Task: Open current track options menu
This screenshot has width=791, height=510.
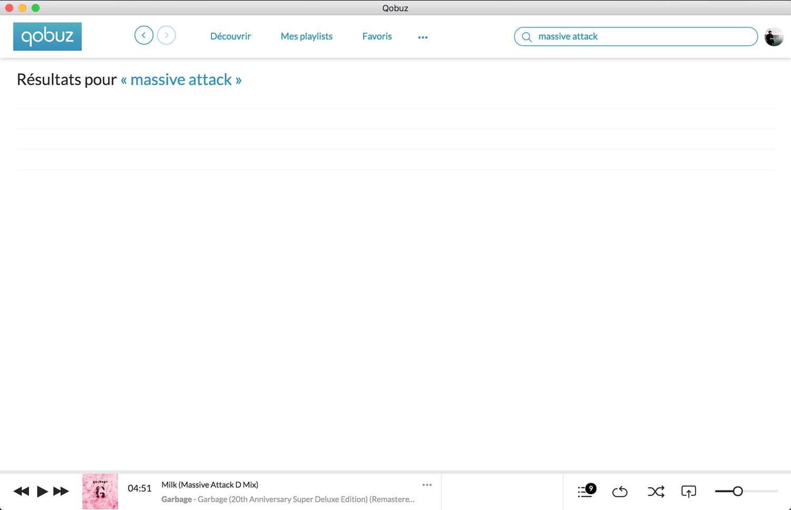Action: pyautogui.click(x=427, y=485)
